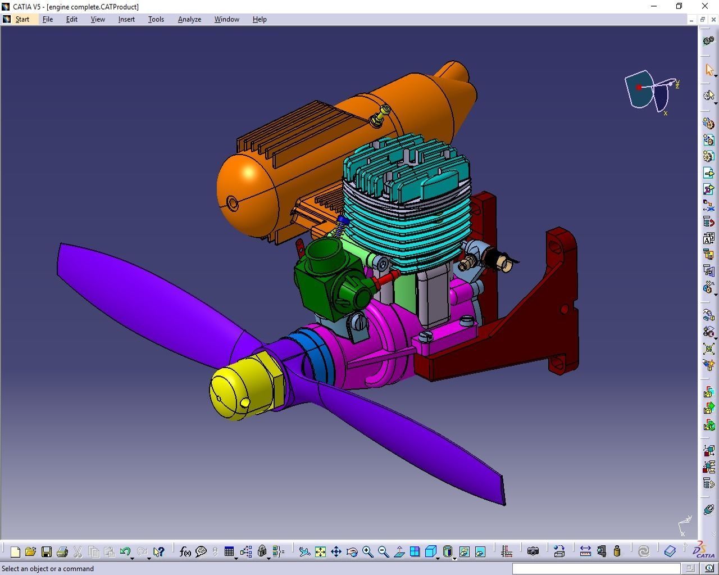Select the Fly Mode navigation tool
719x575 pixels.
(x=305, y=551)
